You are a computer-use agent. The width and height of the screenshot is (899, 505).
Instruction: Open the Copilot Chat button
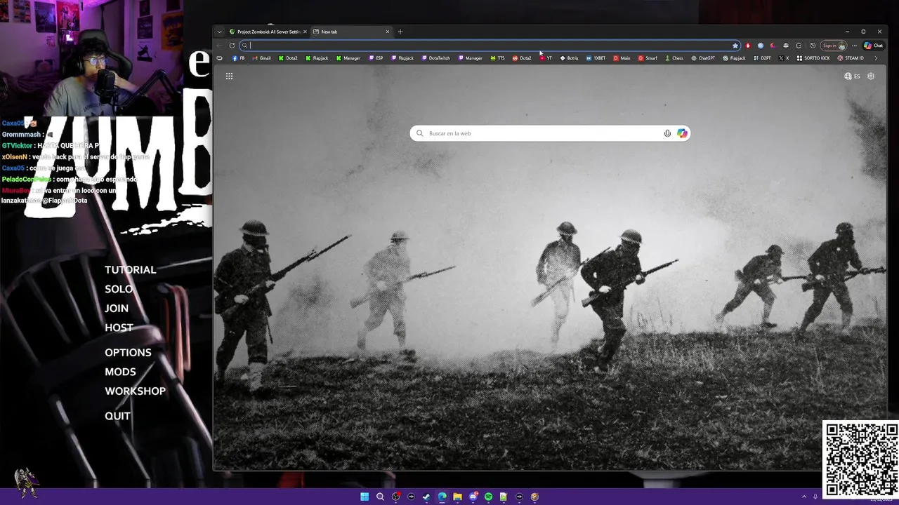874,46
